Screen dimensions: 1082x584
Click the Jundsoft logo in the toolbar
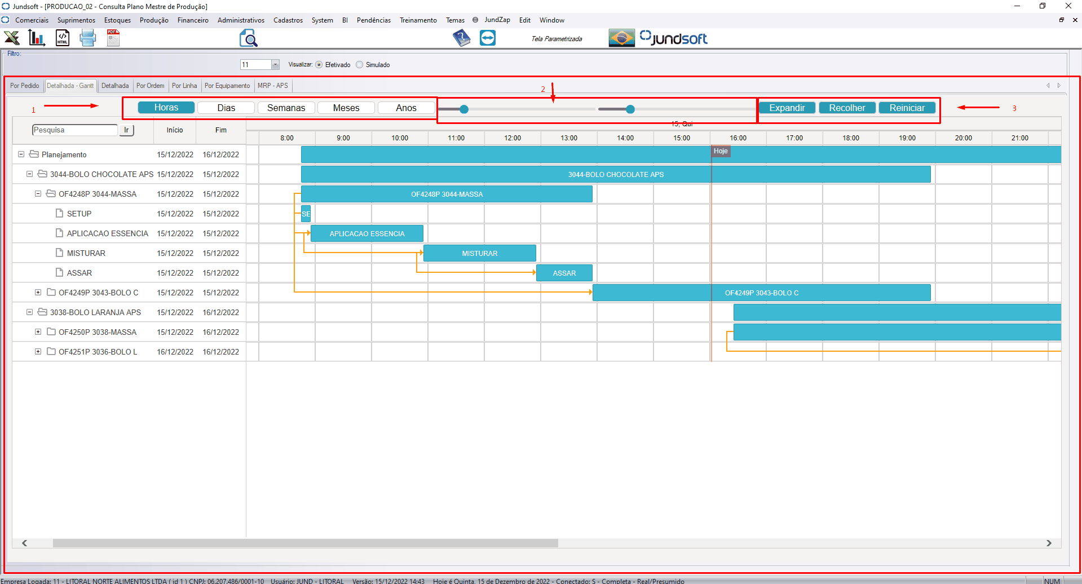click(x=673, y=38)
